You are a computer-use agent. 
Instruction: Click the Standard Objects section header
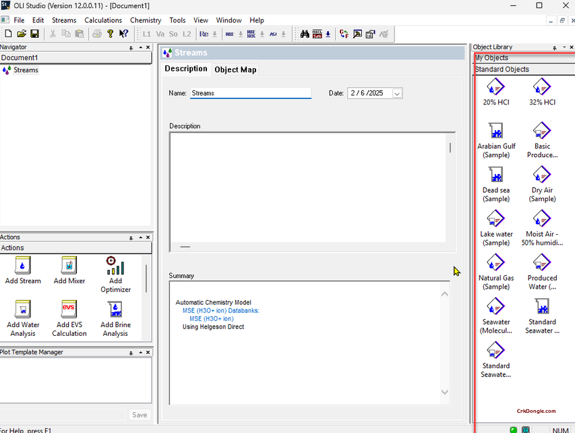pyautogui.click(x=524, y=69)
